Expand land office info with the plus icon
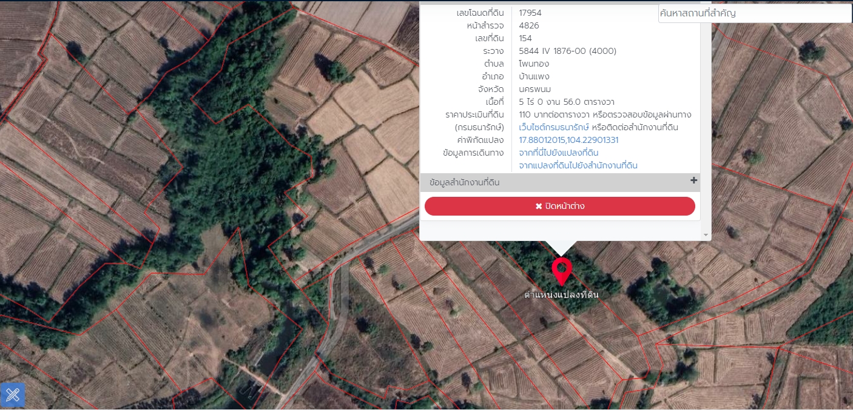Viewport: 853px width, 410px height. (693, 180)
